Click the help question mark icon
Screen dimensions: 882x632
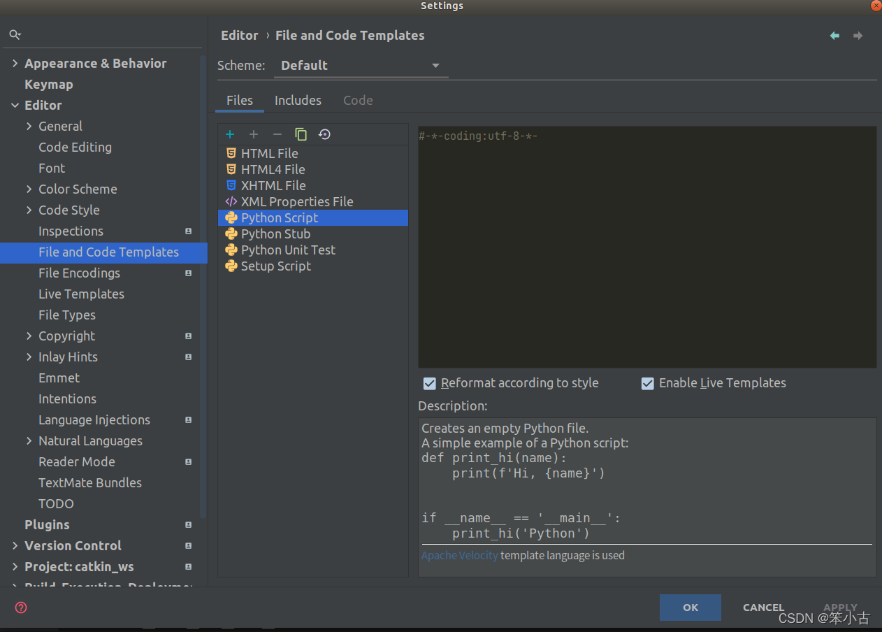click(21, 608)
